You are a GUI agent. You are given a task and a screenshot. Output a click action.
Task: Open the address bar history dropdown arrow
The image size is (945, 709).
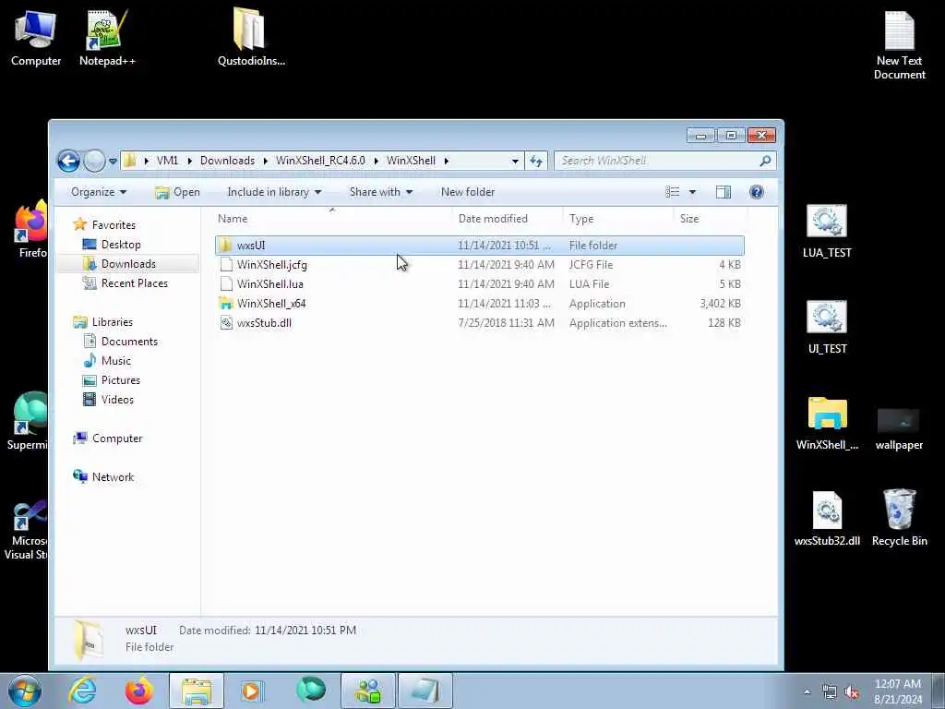coord(515,161)
